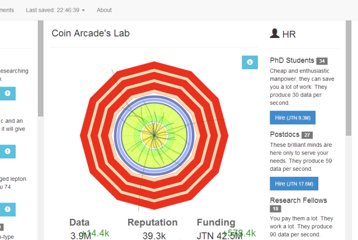Click the left panel scrollbar thumb
This screenshot has height=240, width=358.
point(41,68)
